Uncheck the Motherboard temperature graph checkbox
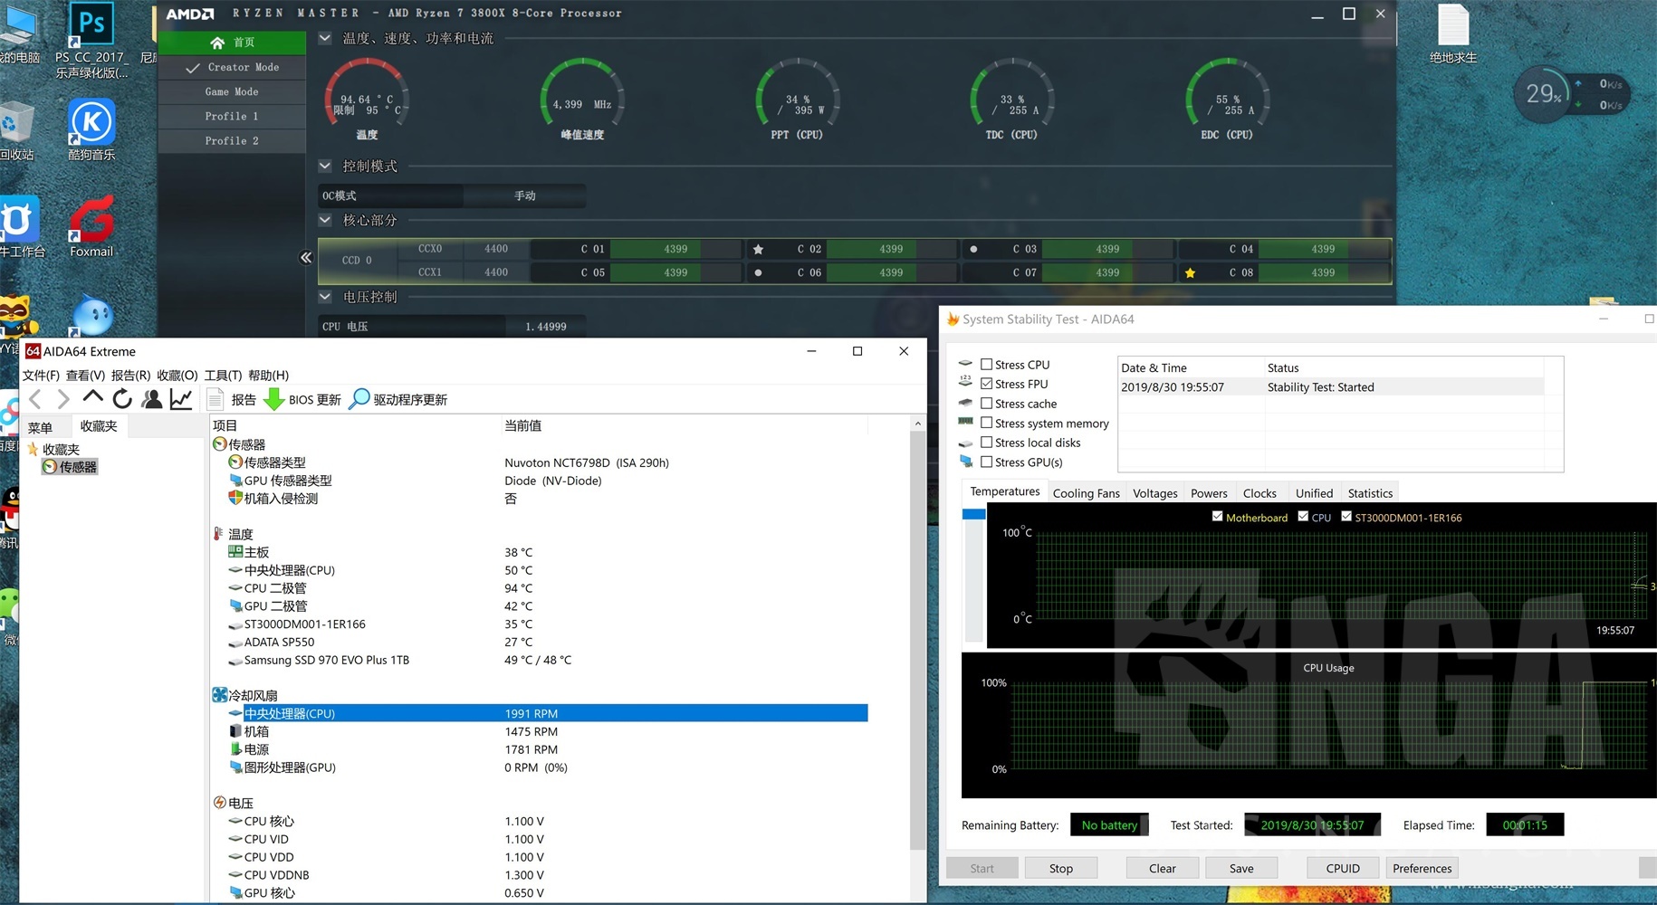1657x905 pixels. click(x=1218, y=517)
